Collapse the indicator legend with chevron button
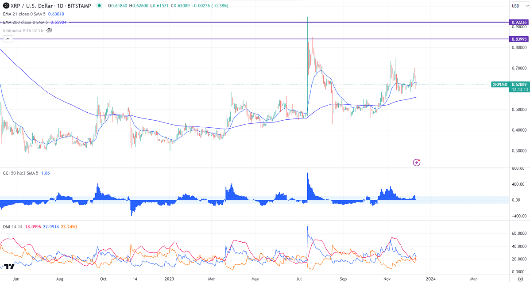This screenshot has width=530, height=282. pyautogui.click(x=8, y=39)
